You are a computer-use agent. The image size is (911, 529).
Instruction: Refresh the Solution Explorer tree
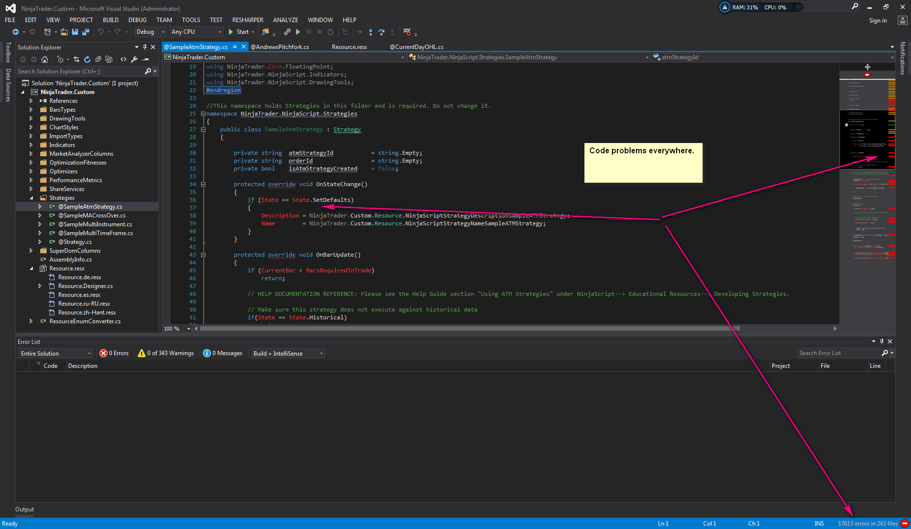[x=87, y=59]
